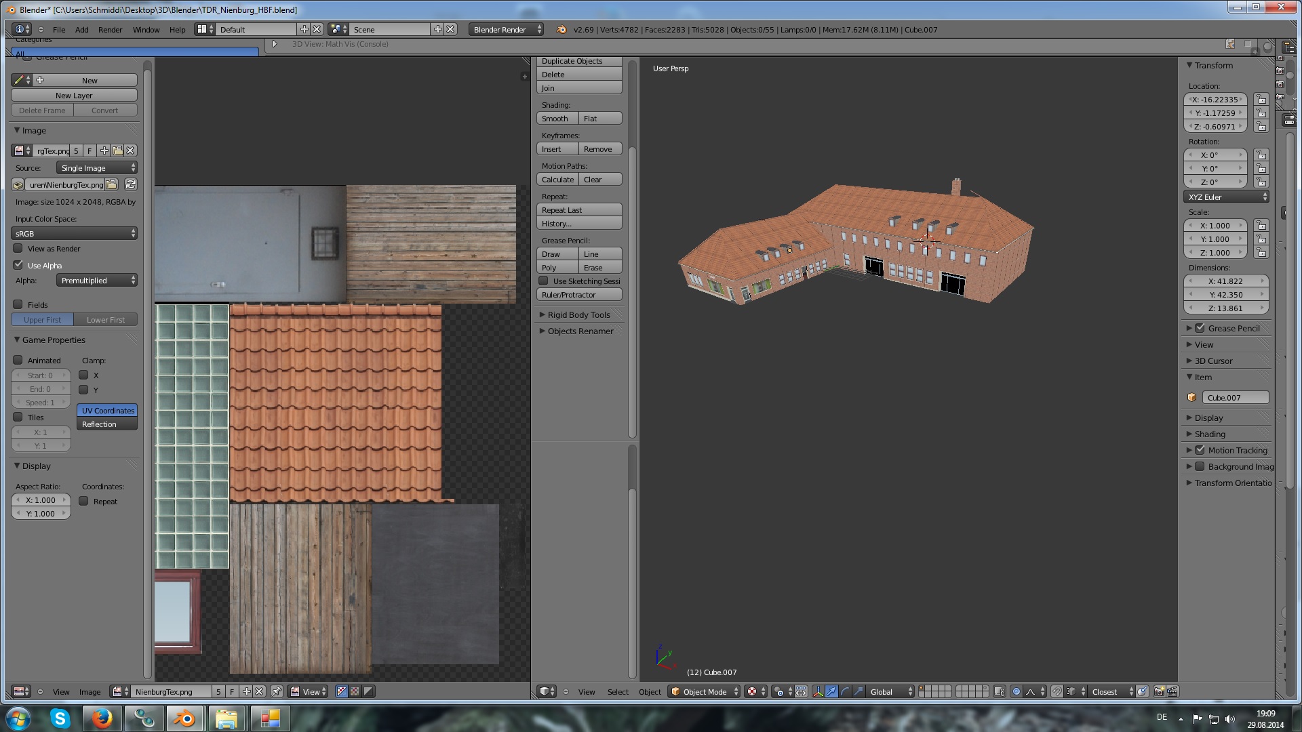Open the Render menu

click(x=110, y=30)
